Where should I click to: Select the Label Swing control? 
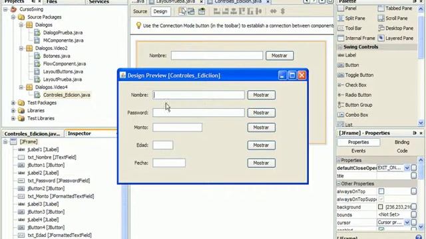[x=347, y=55]
